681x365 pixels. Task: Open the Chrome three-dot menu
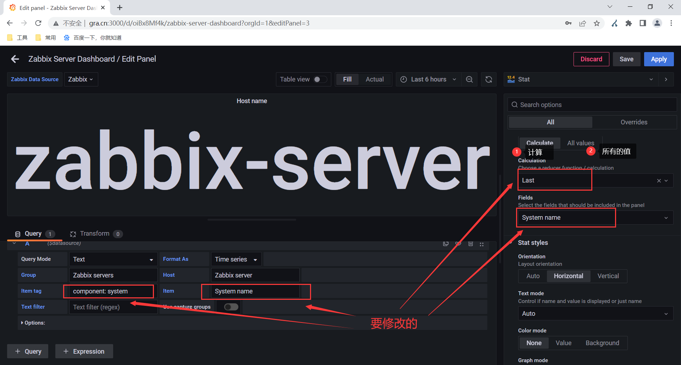[671, 23]
